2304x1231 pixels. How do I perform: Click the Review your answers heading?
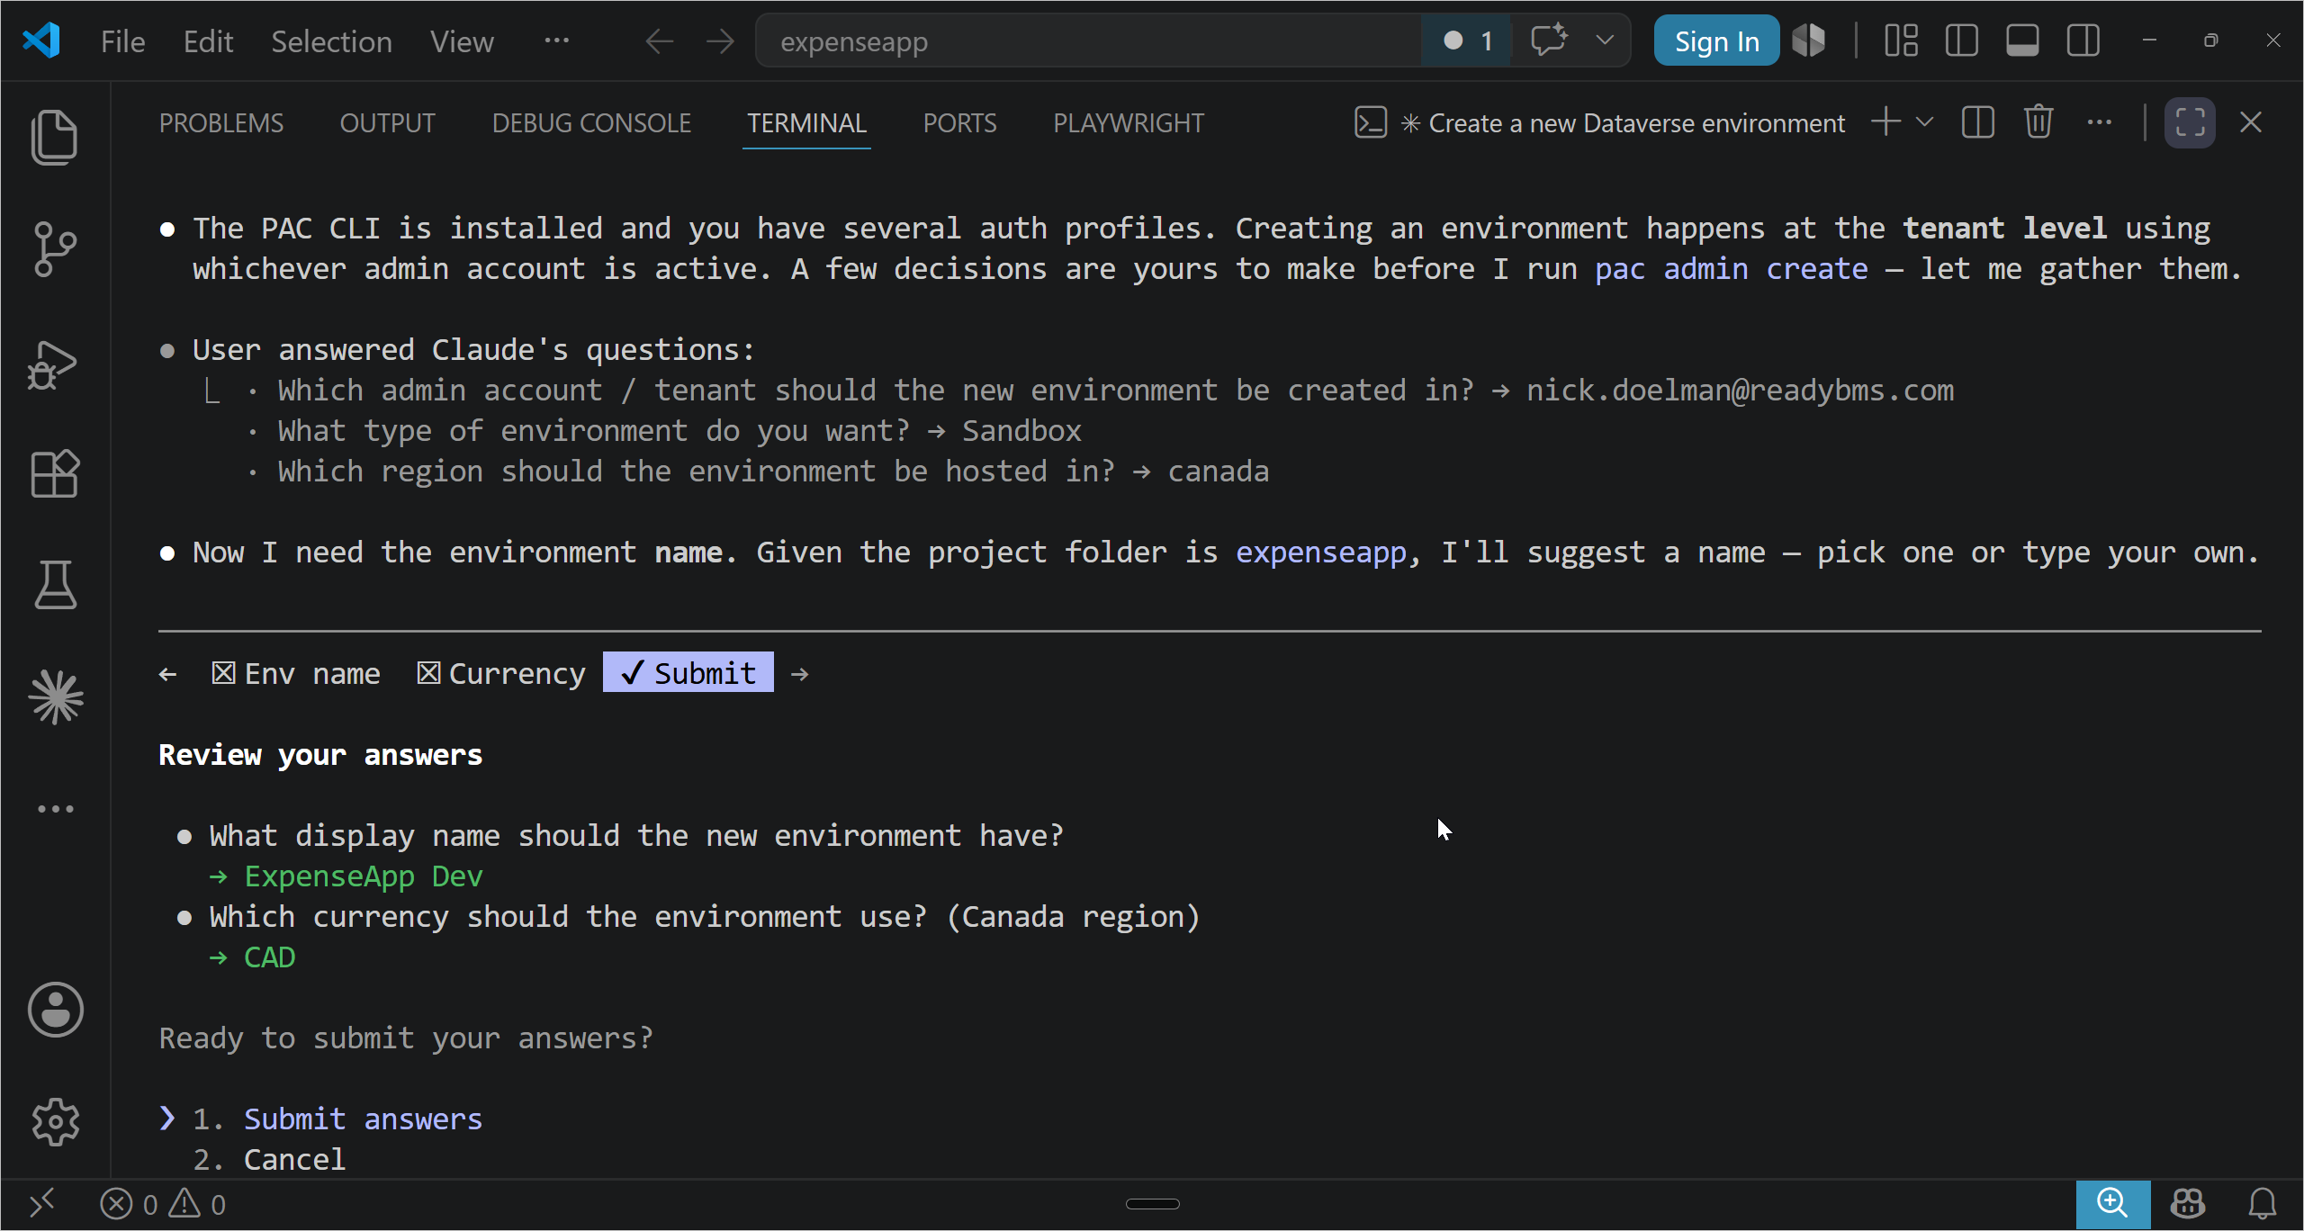(x=320, y=754)
